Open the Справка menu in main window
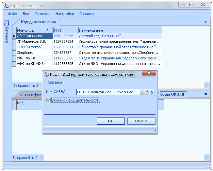 tap(87, 14)
